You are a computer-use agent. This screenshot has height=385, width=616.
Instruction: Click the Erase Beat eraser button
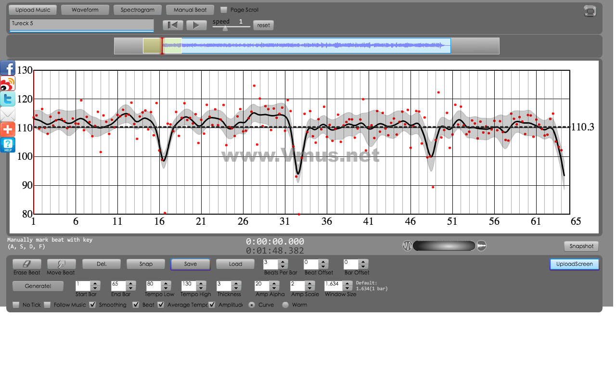coord(27,264)
